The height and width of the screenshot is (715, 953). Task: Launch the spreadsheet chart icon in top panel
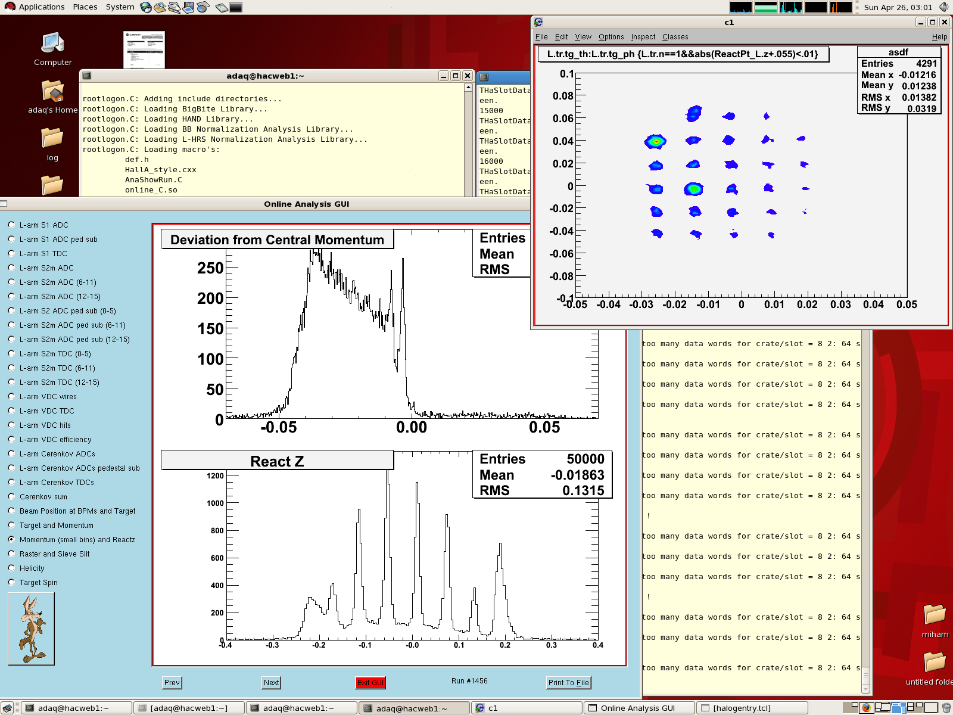pos(203,7)
